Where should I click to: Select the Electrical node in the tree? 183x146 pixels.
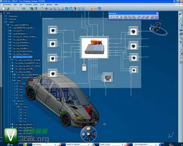[x=20, y=101]
